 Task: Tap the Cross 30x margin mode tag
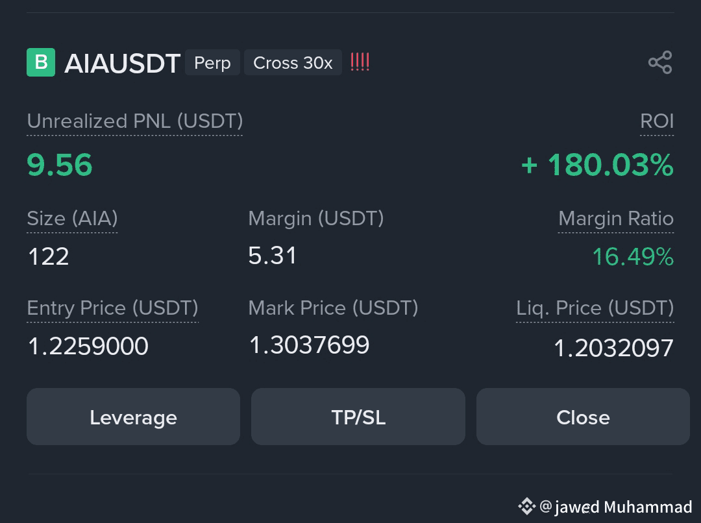(x=293, y=62)
